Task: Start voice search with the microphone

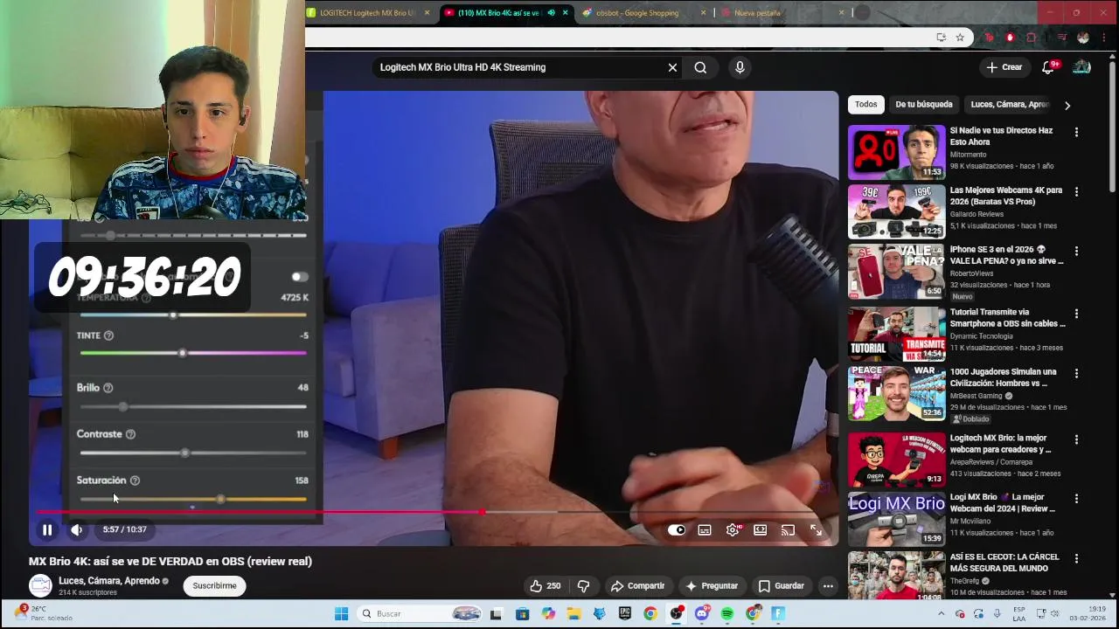Action: (x=740, y=67)
